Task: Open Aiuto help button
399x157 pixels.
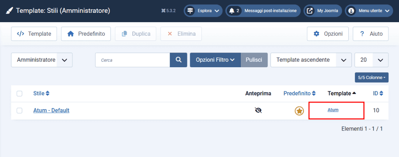Action: click(x=371, y=34)
